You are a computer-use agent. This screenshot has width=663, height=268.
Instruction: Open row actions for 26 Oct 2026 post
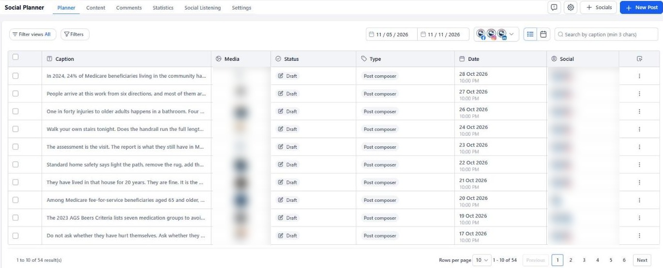639,112
